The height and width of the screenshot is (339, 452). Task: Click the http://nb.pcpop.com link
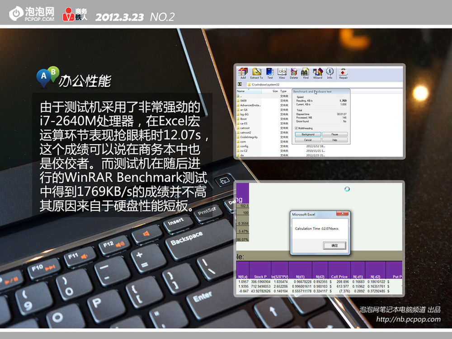pyautogui.click(x=408, y=319)
